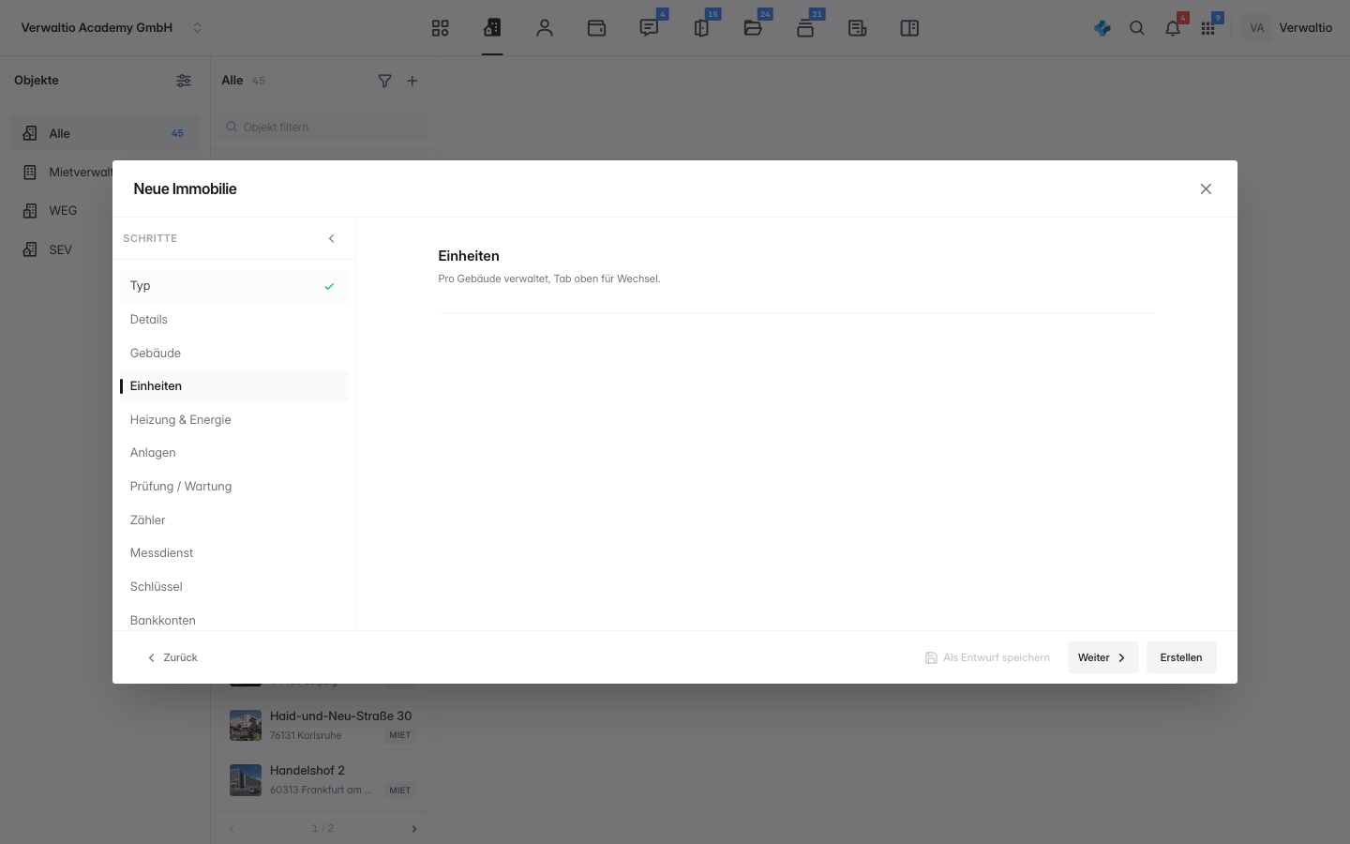Collapse the Schritte steps panel
This screenshot has height=844, width=1350.
click(331, 238)
